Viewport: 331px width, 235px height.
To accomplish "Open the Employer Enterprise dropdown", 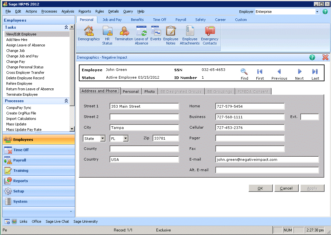I will tap(317, 12).
